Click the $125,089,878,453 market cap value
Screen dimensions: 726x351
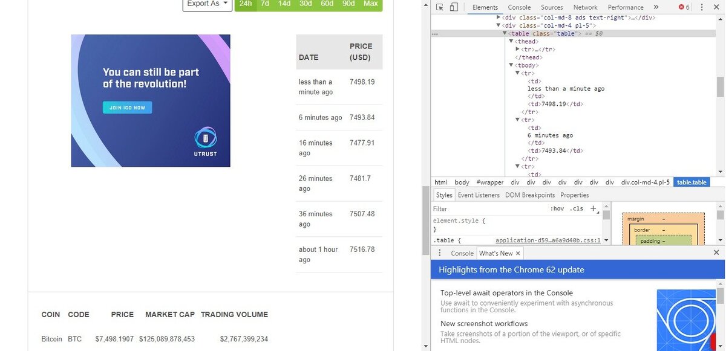point(167,339)
